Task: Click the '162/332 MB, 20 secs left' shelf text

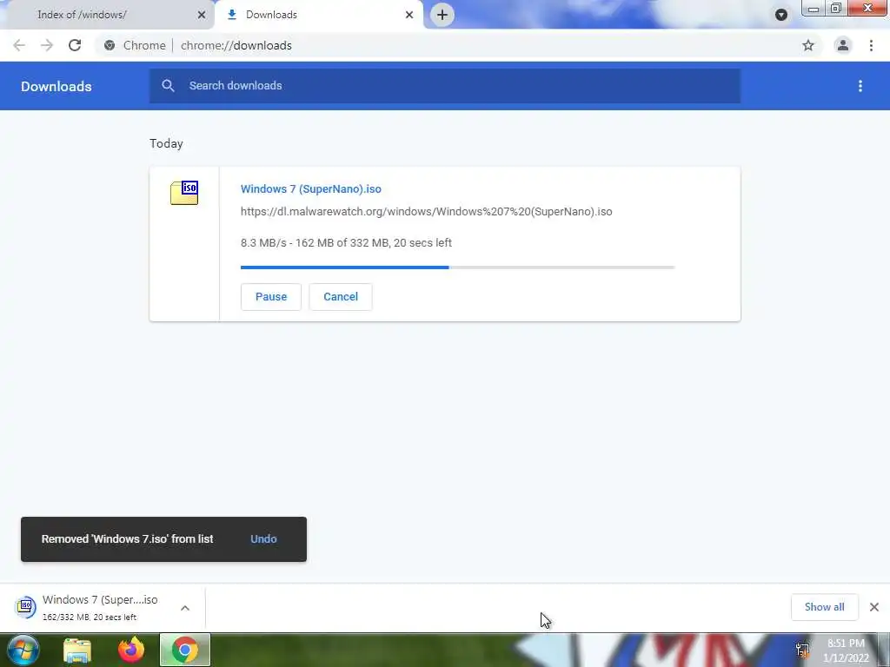Action: [x=90, y=617]
